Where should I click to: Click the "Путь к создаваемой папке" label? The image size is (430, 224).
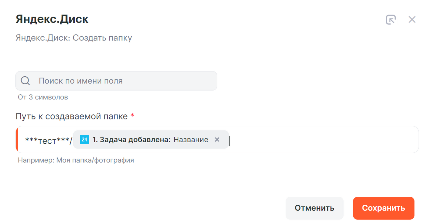coord(71,116)
